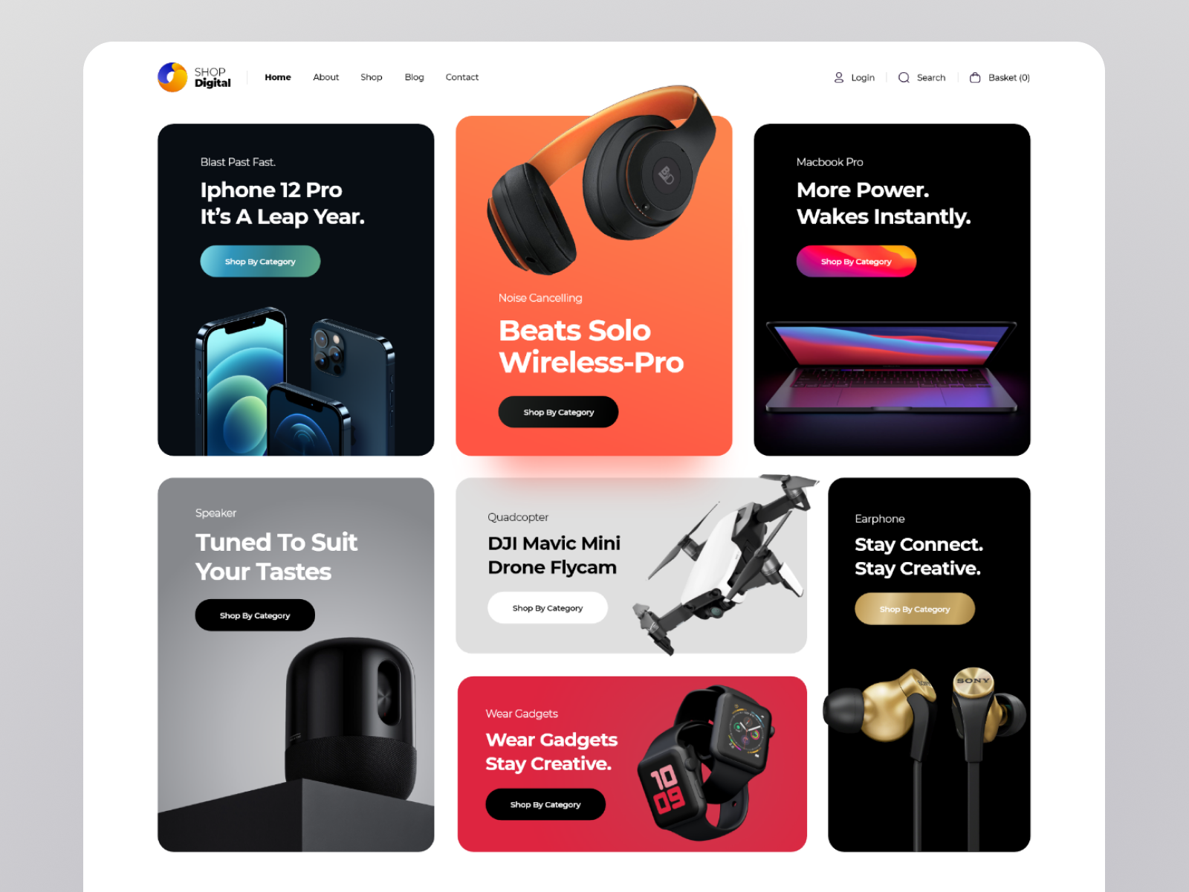
Task: Click the Sony gold earphones image
Action: click(925, 751)
